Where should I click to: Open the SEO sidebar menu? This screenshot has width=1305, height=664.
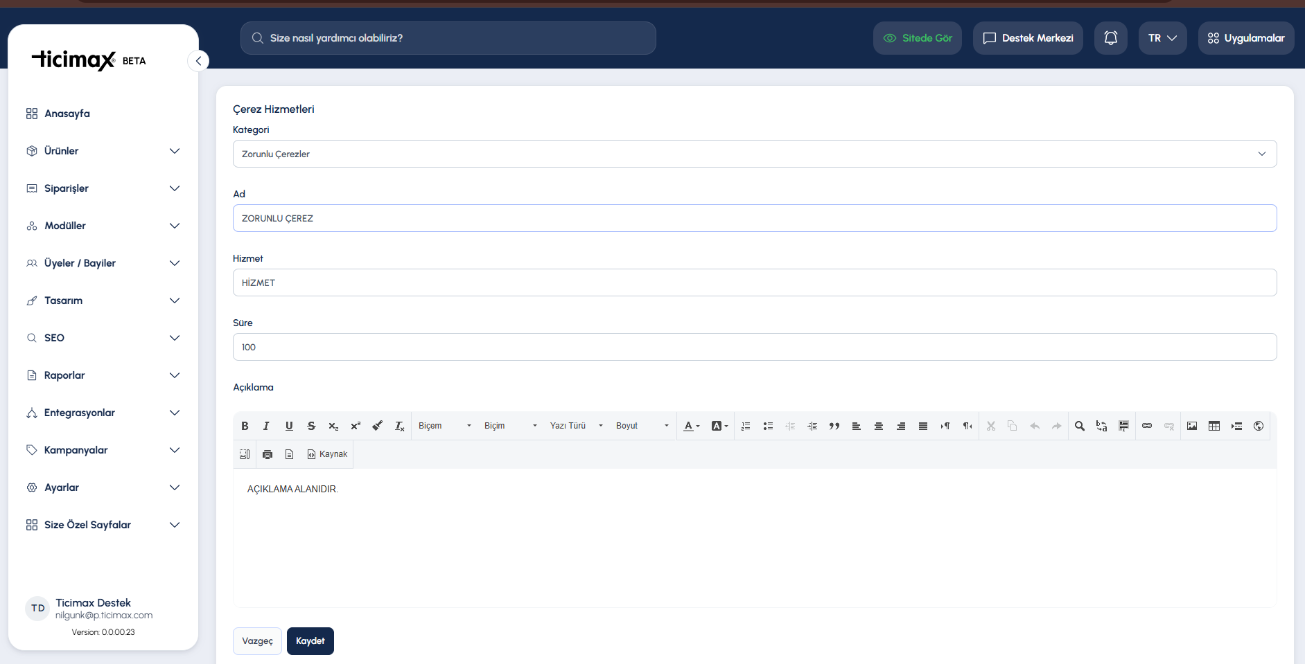click(x=103, y=338)
